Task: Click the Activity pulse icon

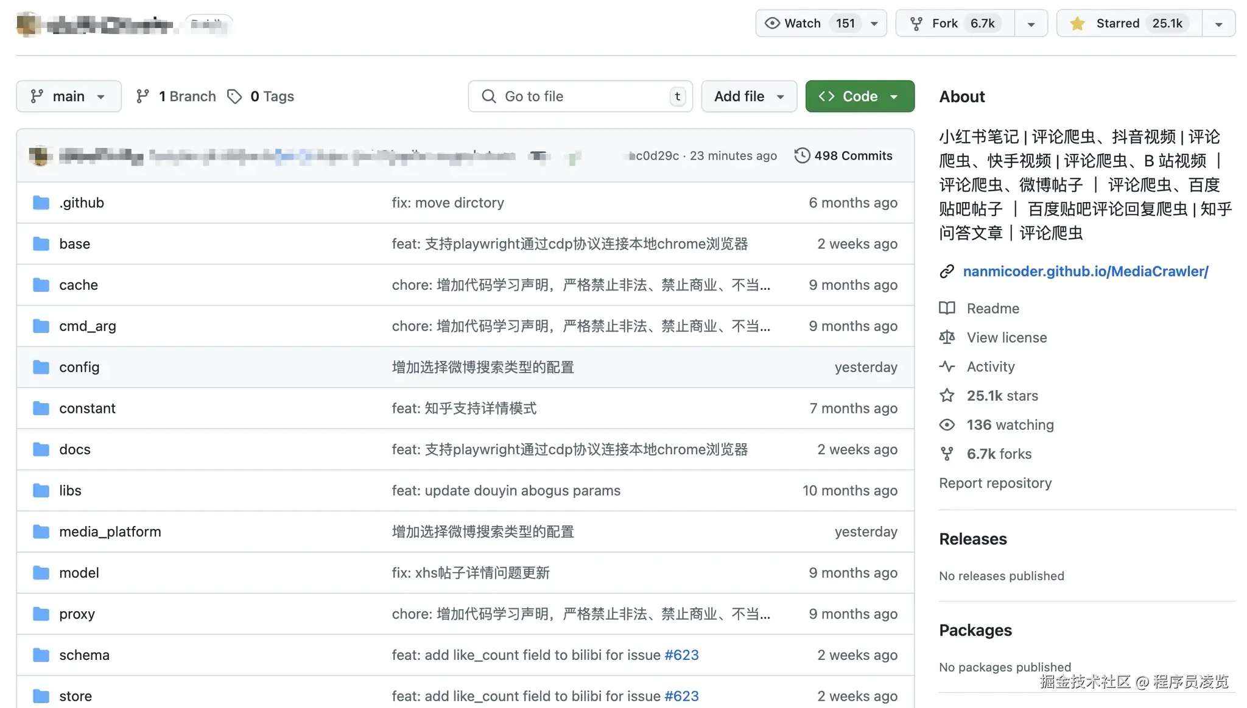Action: 947,366
